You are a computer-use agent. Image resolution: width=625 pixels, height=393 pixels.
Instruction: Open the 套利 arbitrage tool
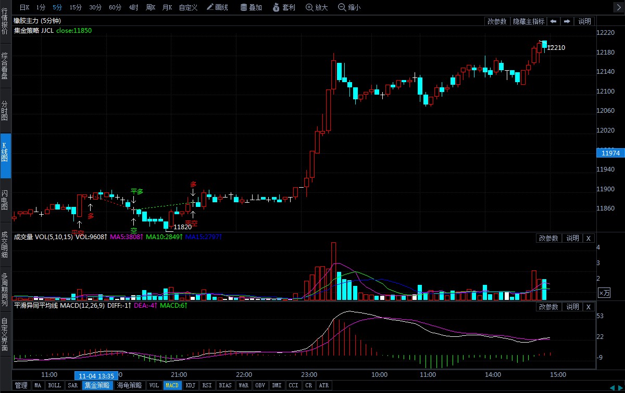click(284, 7)
